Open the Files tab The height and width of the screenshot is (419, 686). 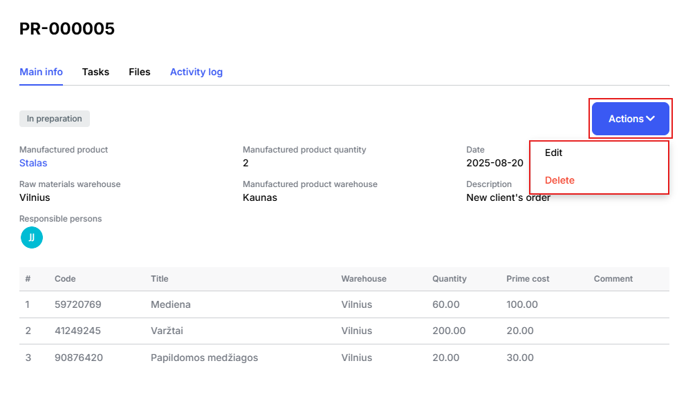click(x=140, y=72)
